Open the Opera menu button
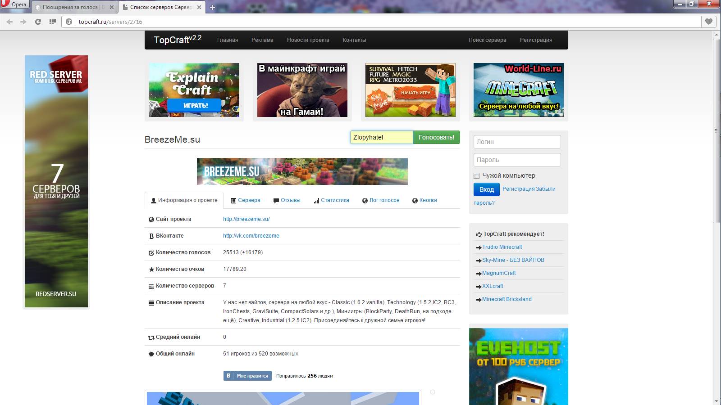This screenshot has height=405, width=721. pos(14,4)
